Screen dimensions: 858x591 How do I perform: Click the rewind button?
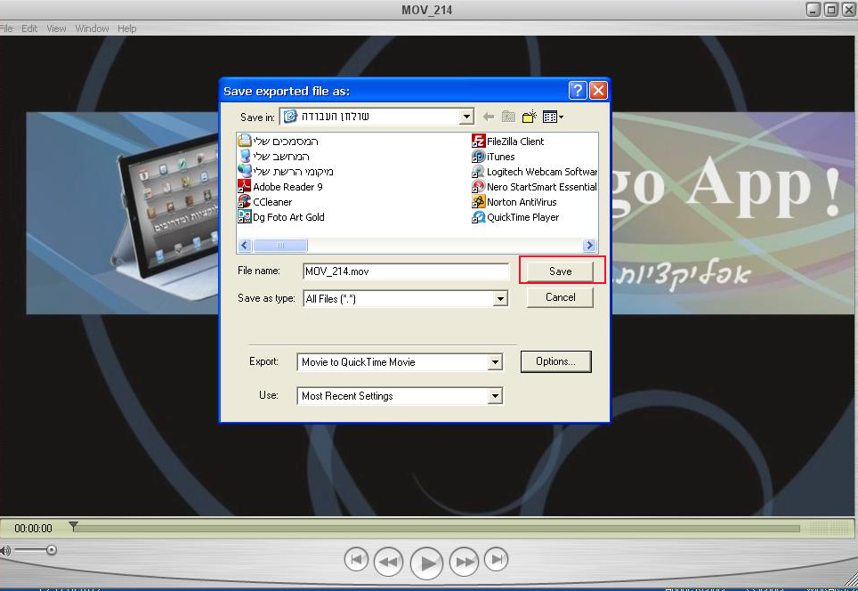point(389,562)
